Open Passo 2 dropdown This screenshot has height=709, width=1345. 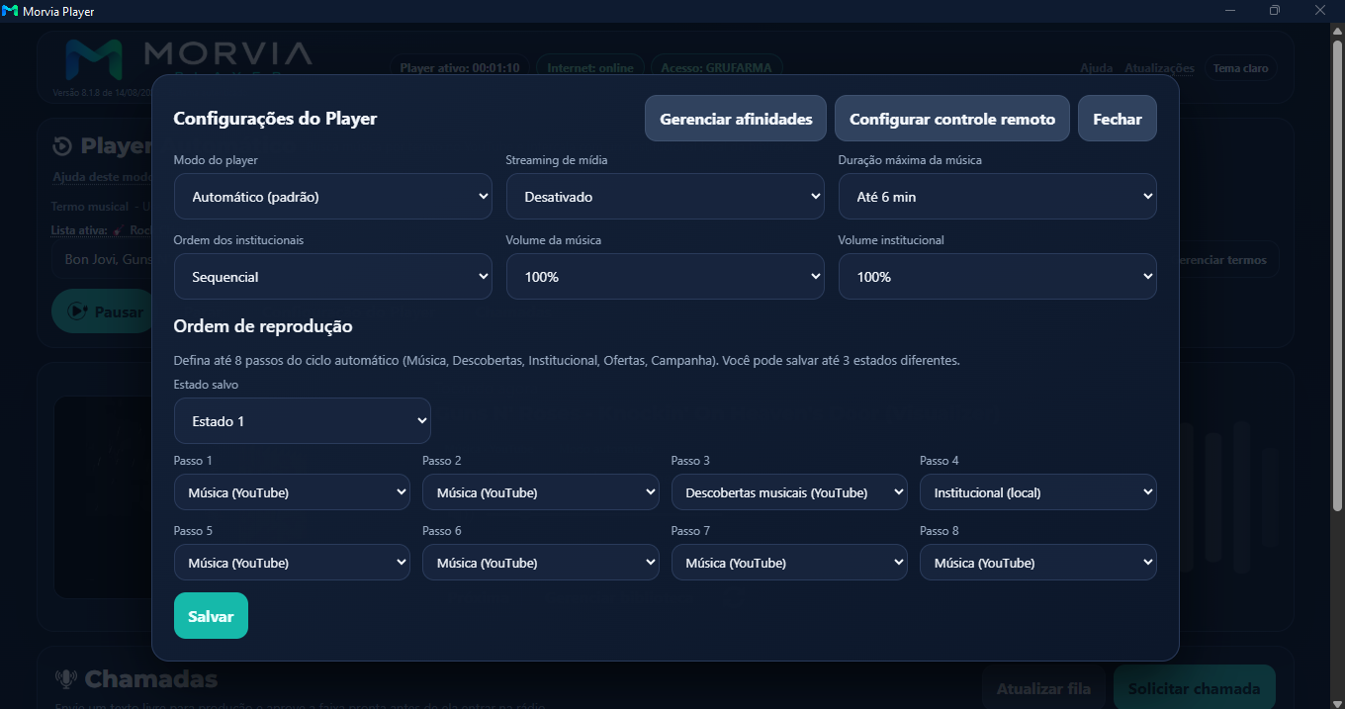pyautogui.click(x=540, y=492)
